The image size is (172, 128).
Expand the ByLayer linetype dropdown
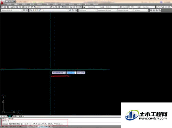116,10
